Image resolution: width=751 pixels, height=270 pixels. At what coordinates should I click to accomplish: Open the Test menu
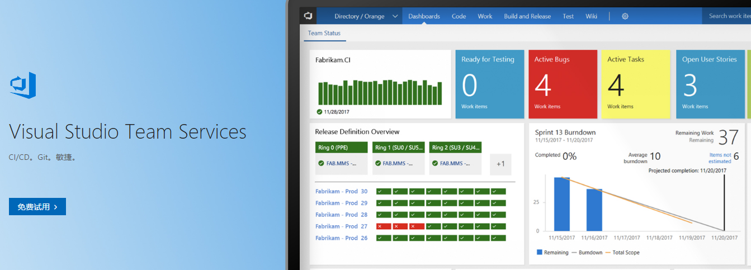pyautogui.click(x=568, y=16)
